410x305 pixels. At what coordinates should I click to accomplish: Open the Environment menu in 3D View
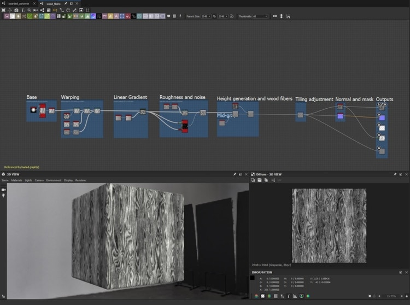pyautogui.click(x=54, y=180)
